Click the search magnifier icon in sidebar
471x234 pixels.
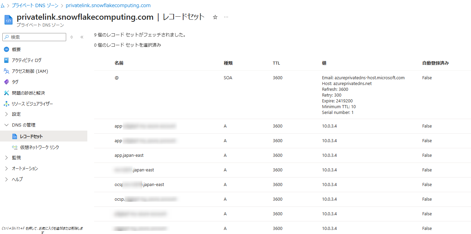pos(6,37)
